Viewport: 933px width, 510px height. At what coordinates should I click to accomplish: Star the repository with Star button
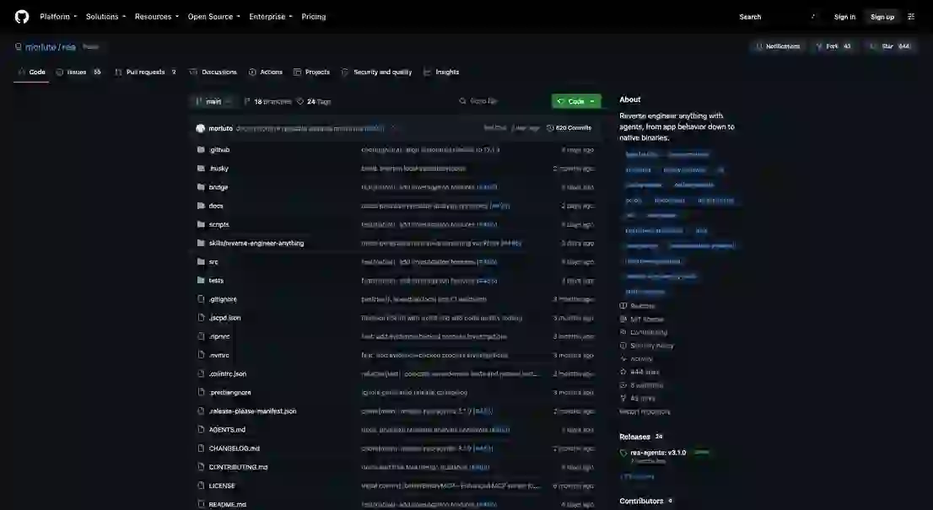pyautogui.click(x=889, y=46)
